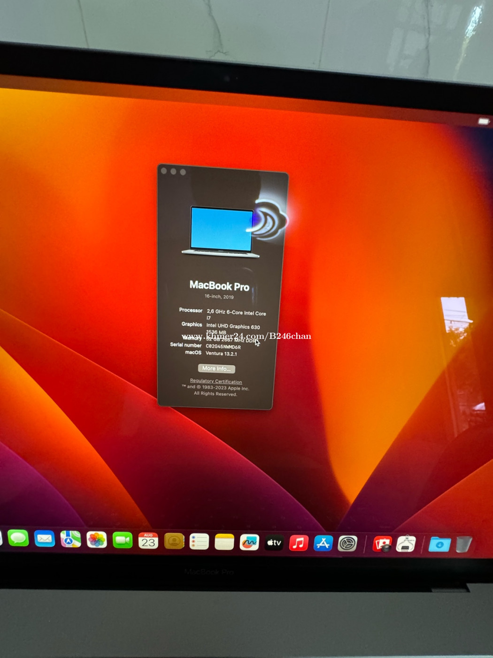Screen dimensions: 493x658
Task: Open Maps from the dock
Action: (x=70, y=540)
